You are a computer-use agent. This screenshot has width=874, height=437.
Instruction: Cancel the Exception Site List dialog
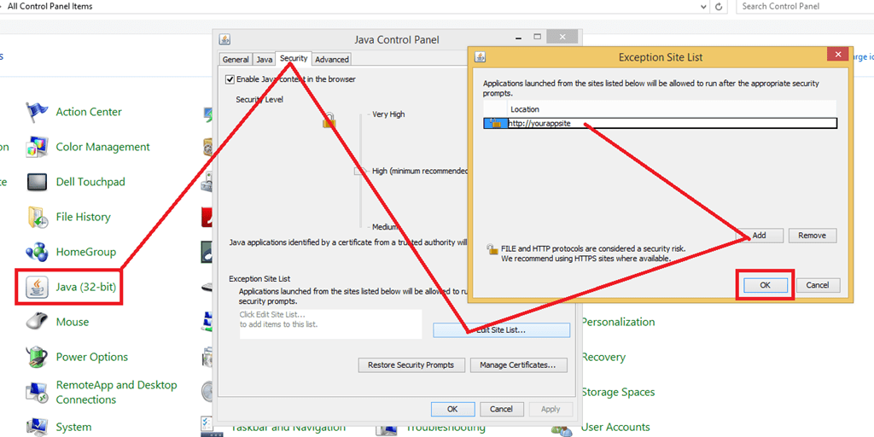pos(817,285)
